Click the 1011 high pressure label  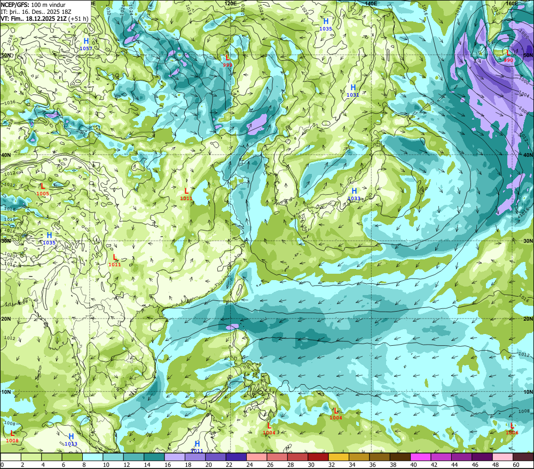(197, 447)
